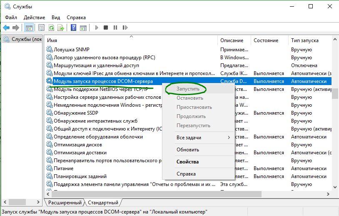The width and height of the screenshot is (339, 216).
Task: Click gear icon of Планировщик заданий
Action: 50,176
